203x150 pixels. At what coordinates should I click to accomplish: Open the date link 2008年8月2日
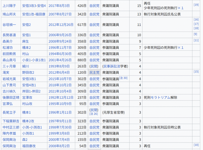(x=59, y=146)
